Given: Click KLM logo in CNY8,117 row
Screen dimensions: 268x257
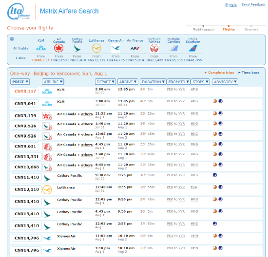Looking at the screenshot, I should (x=47, y=91).
